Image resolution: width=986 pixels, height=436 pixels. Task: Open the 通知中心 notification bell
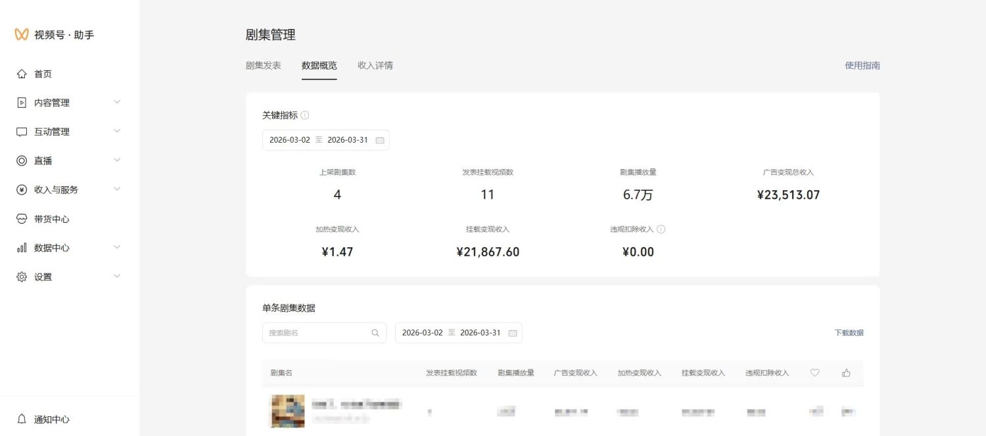22,419
